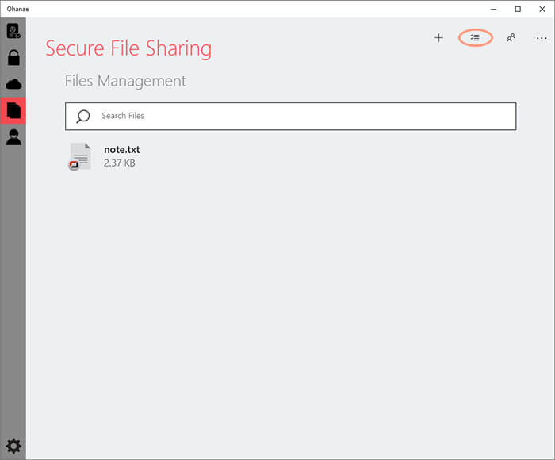Open the padlock section in sidebar
The image size is (555, 460).
pos(13,58)
